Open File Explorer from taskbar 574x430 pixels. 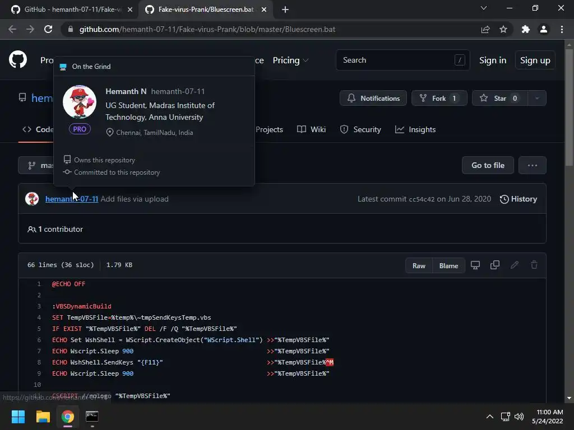pyautogui.click(x=43, y=417)
